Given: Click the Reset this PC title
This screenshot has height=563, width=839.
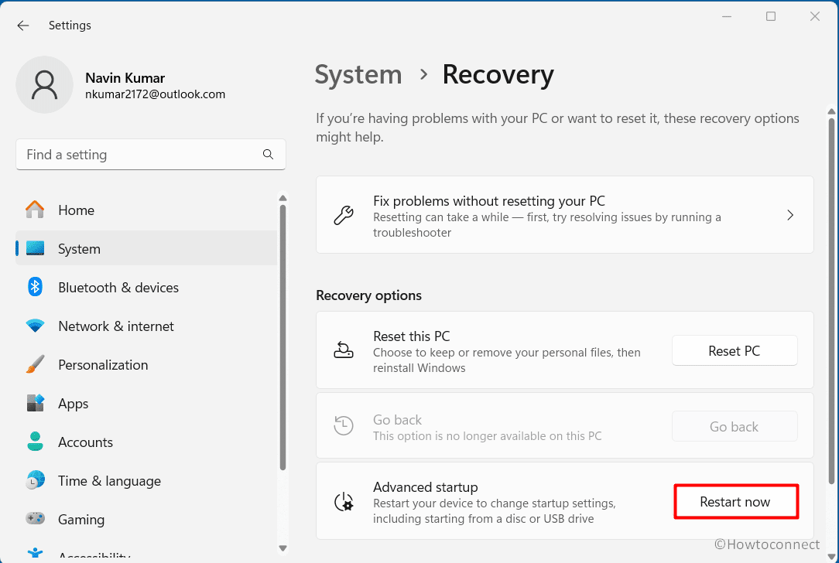Looking at the screenshot, I should (x=412, y=336).
